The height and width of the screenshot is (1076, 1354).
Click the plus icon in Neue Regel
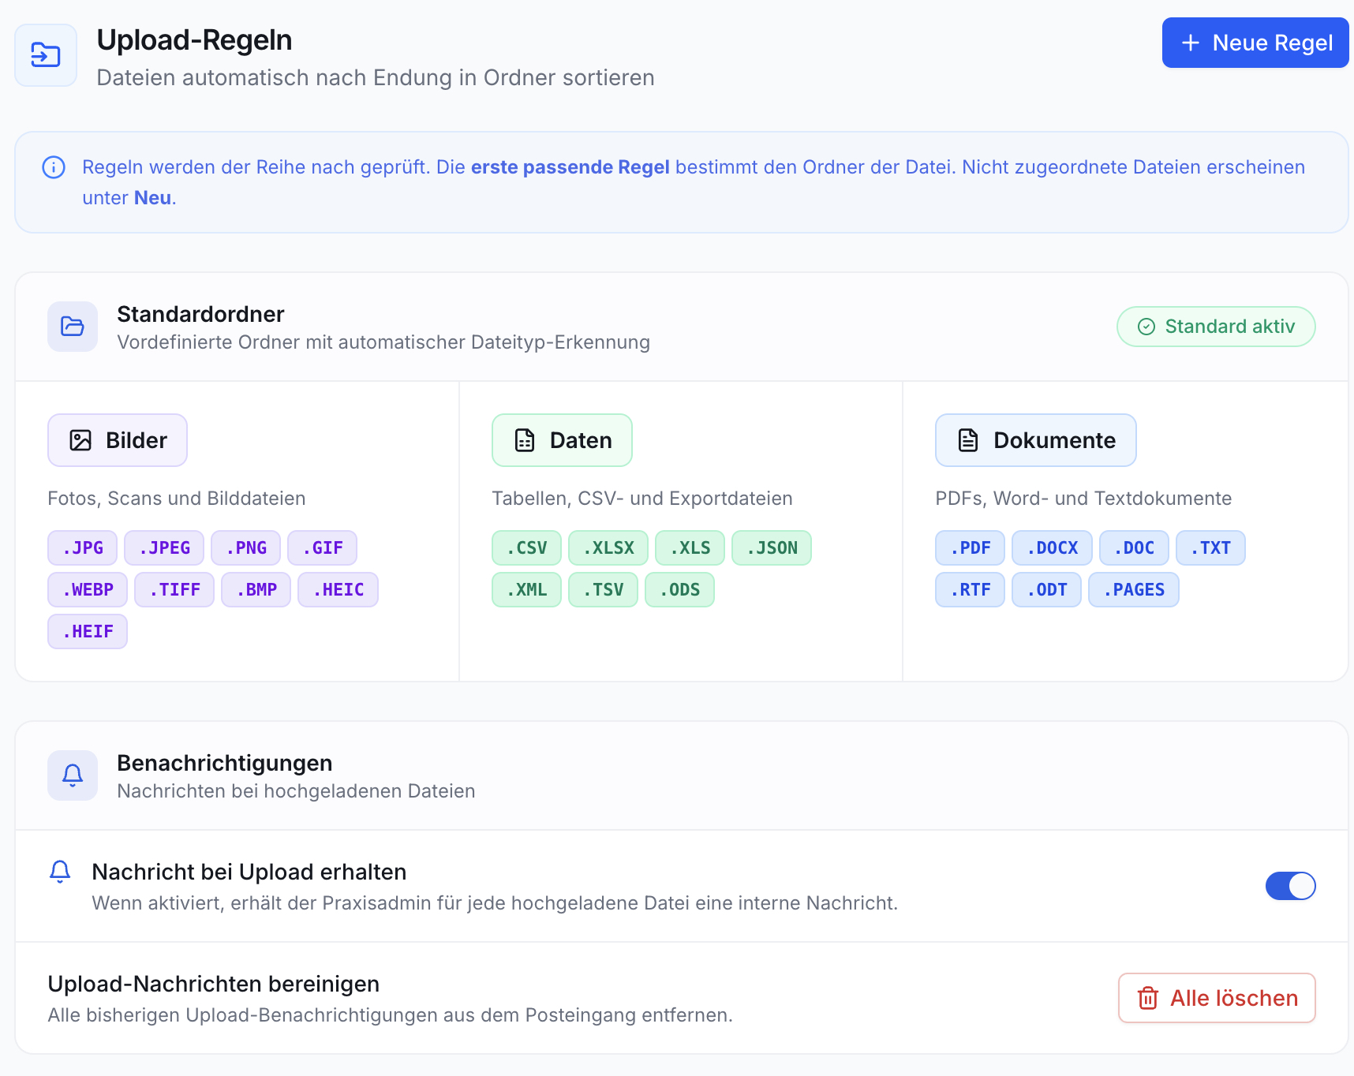coord(1191,43)
